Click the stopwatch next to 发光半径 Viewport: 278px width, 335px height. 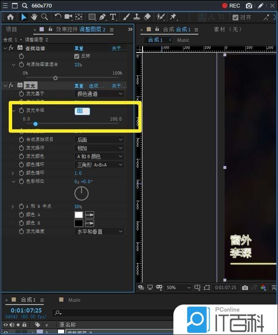[21, 110]
